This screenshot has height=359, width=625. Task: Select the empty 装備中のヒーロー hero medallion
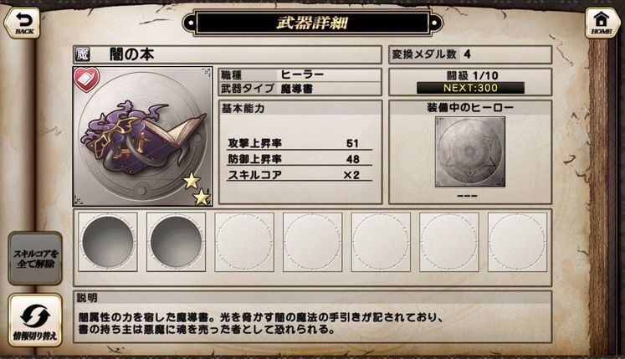[x=470, y=151]
